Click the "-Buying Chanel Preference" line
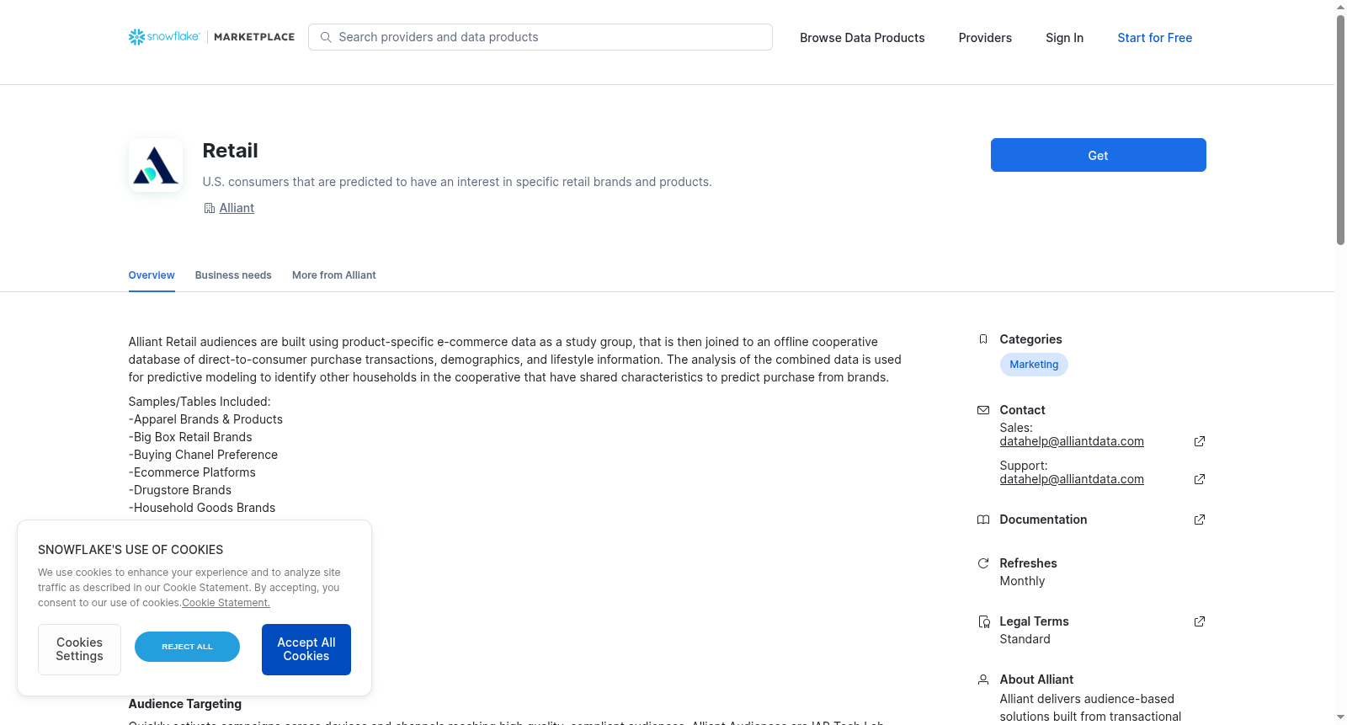The width and height of the screenshot is (1347, 725). point(203,455)
